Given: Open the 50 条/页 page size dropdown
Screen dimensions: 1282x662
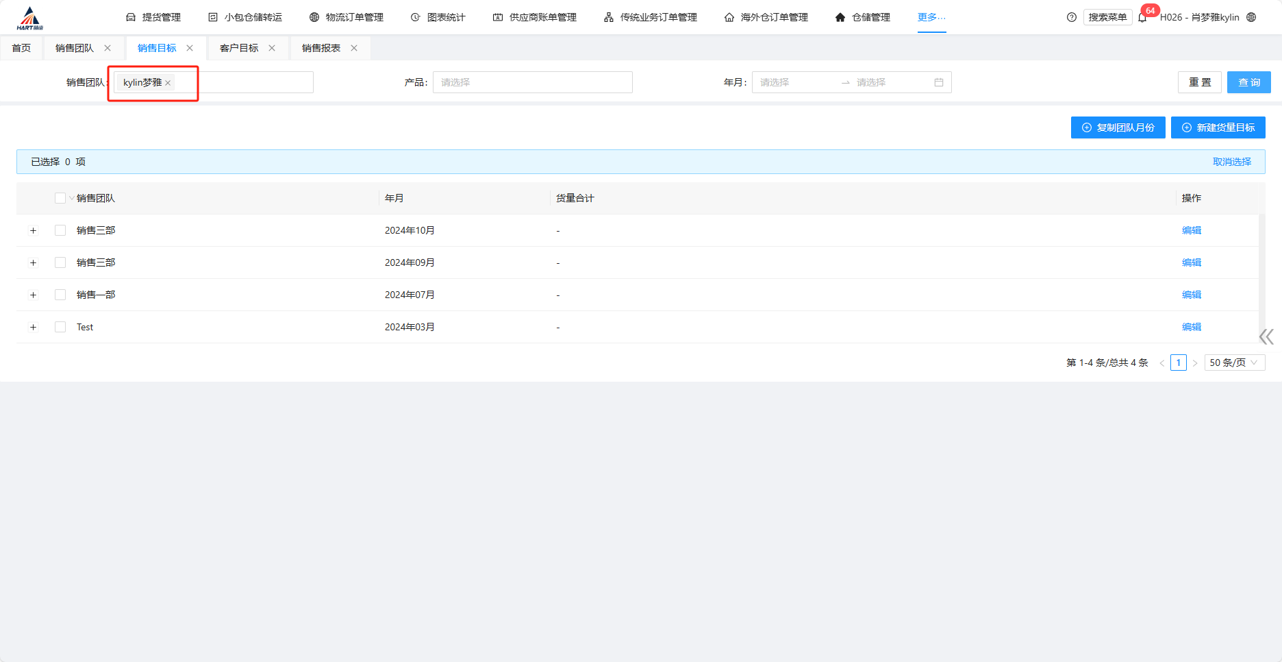Looking at the screenshot, I should 1234,363.
